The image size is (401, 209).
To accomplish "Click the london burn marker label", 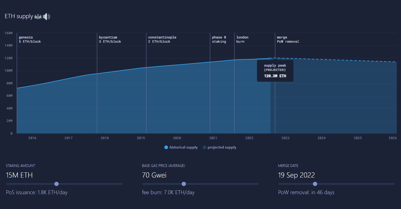I will tap(242, 39).
